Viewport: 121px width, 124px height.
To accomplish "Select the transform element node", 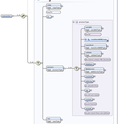I will coord(95,46).
